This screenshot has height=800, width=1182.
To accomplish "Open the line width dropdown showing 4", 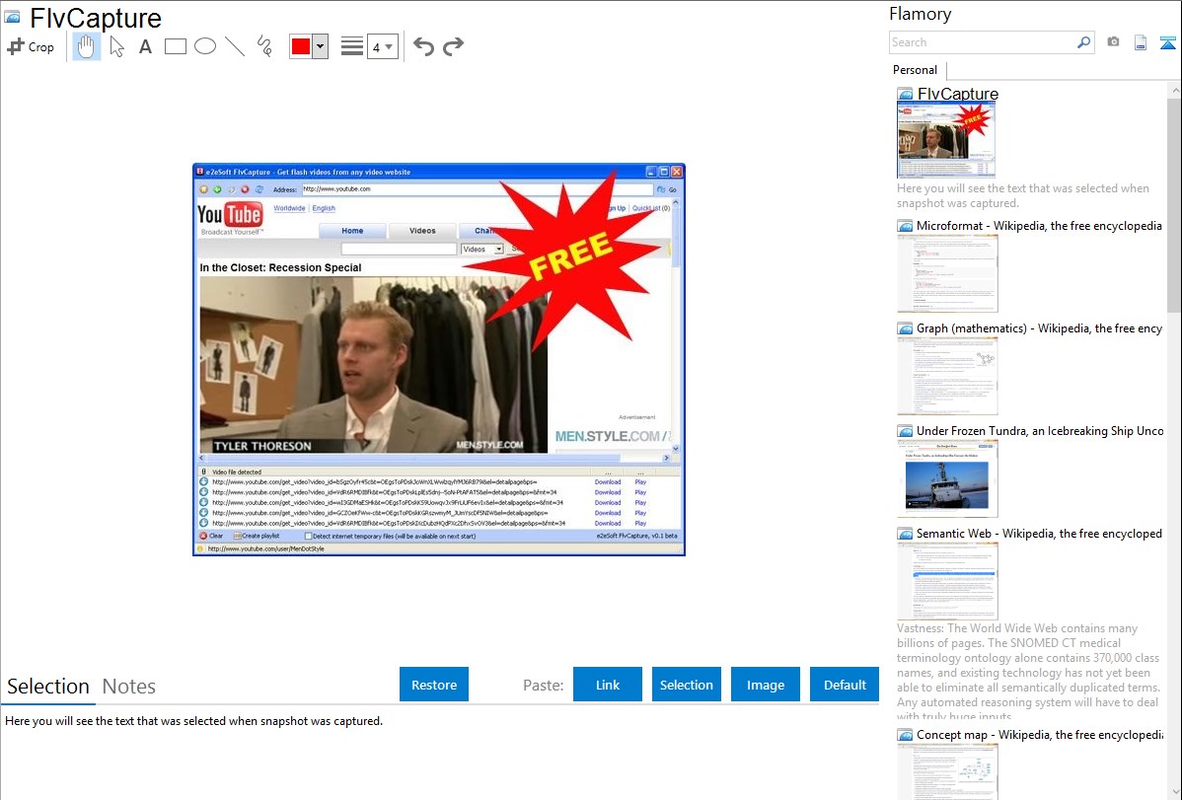I will (382, 46).
